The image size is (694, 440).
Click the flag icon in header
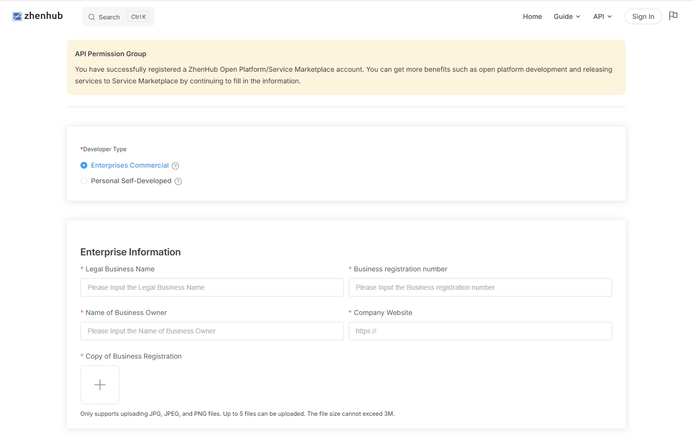click(673, 16)
